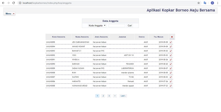This screenshot has height=112, width=221.
Task: Bookmark this page with star icon
Action: (x=199, y=3)
